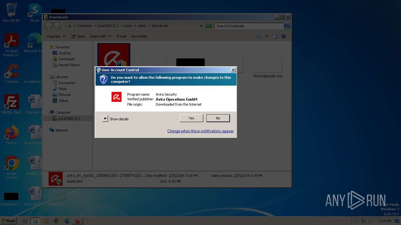Open Edge from the taskbar
The width and height of the screenshot is (401, 225).
(x=67, y=221)
